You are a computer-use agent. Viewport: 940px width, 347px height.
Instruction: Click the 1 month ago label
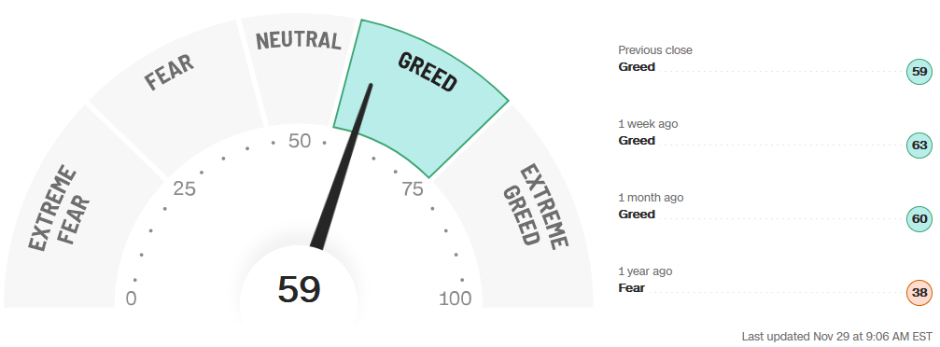click(x=651, y=198)
